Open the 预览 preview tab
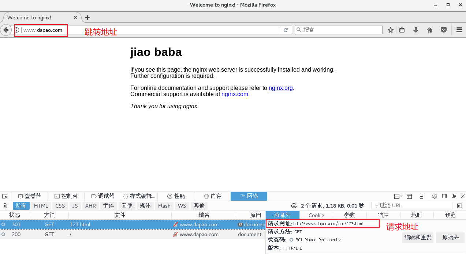This screenshot has height=254, width=466. coord(450,215)
